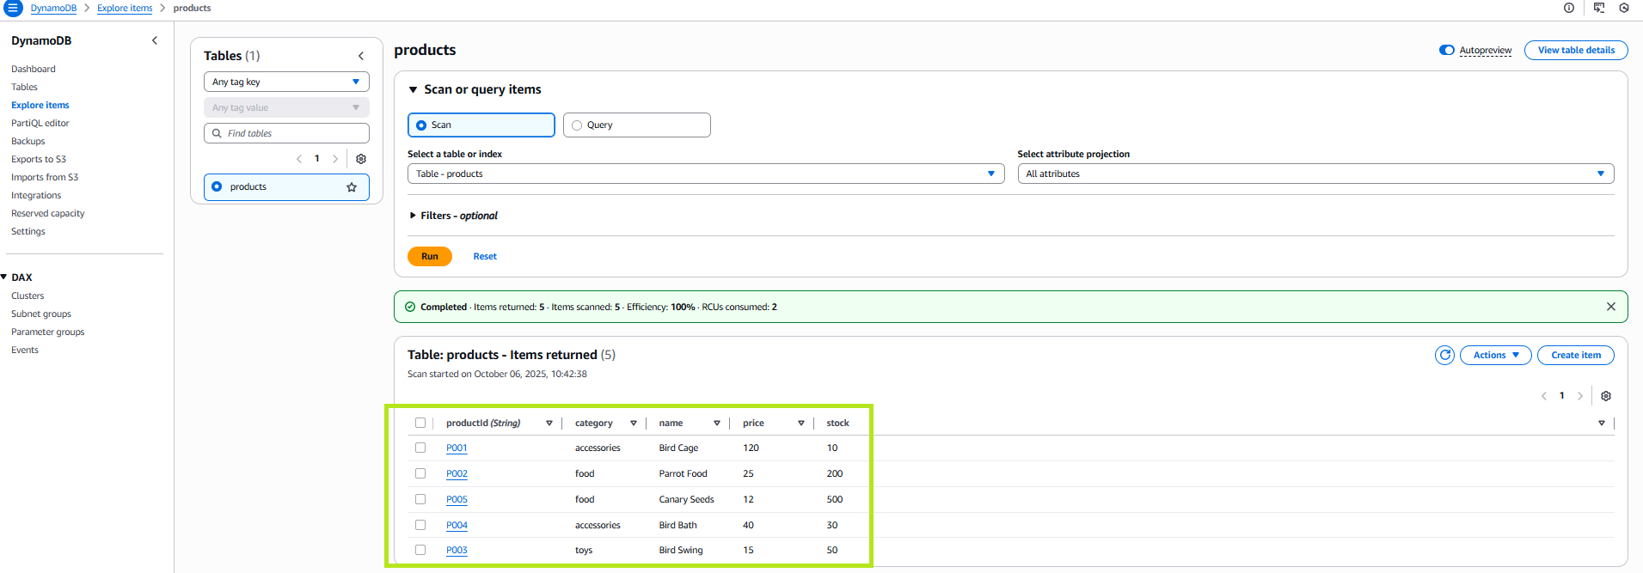1643x573 pixels.
Task: Go to PartiQL editor in the sidebar
Action: (x=40, y=123)
